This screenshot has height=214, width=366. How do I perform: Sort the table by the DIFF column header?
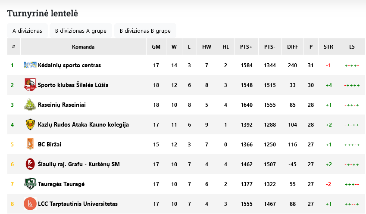click(x=292, y=47)
